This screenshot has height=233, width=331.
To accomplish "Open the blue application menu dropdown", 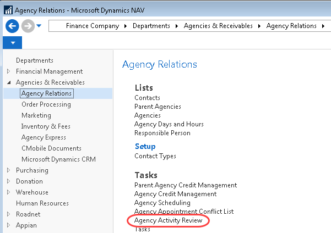I will [12, 43].
